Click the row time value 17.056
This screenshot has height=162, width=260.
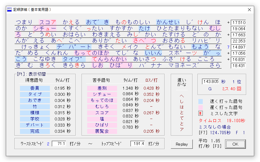(x=238, y=53)
